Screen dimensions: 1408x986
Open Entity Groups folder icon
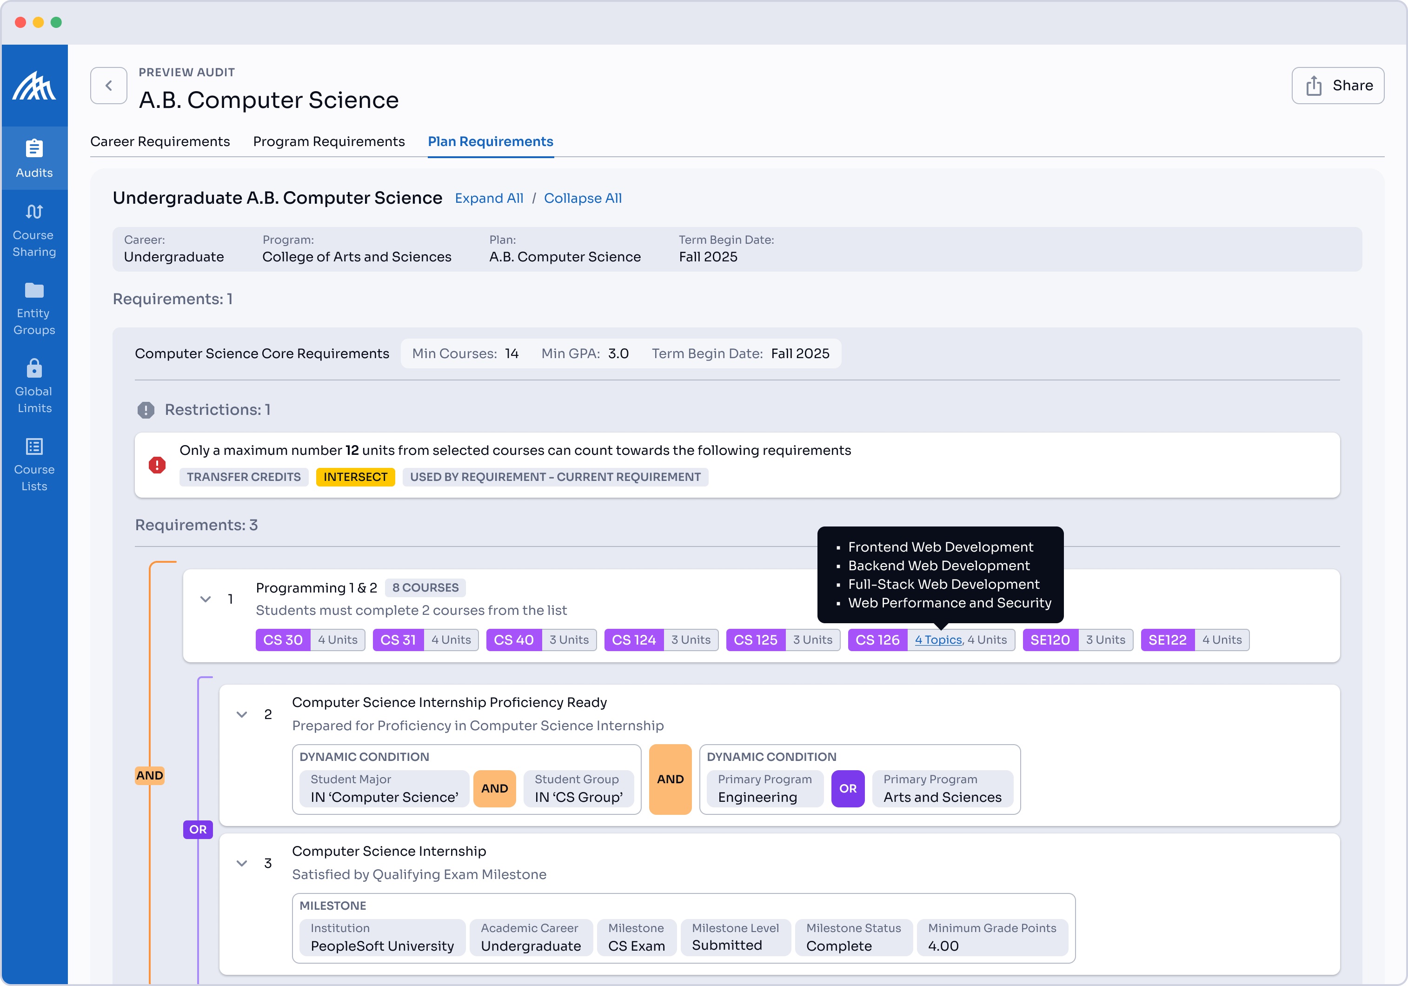pyautogui.click(x=34, y=290)
